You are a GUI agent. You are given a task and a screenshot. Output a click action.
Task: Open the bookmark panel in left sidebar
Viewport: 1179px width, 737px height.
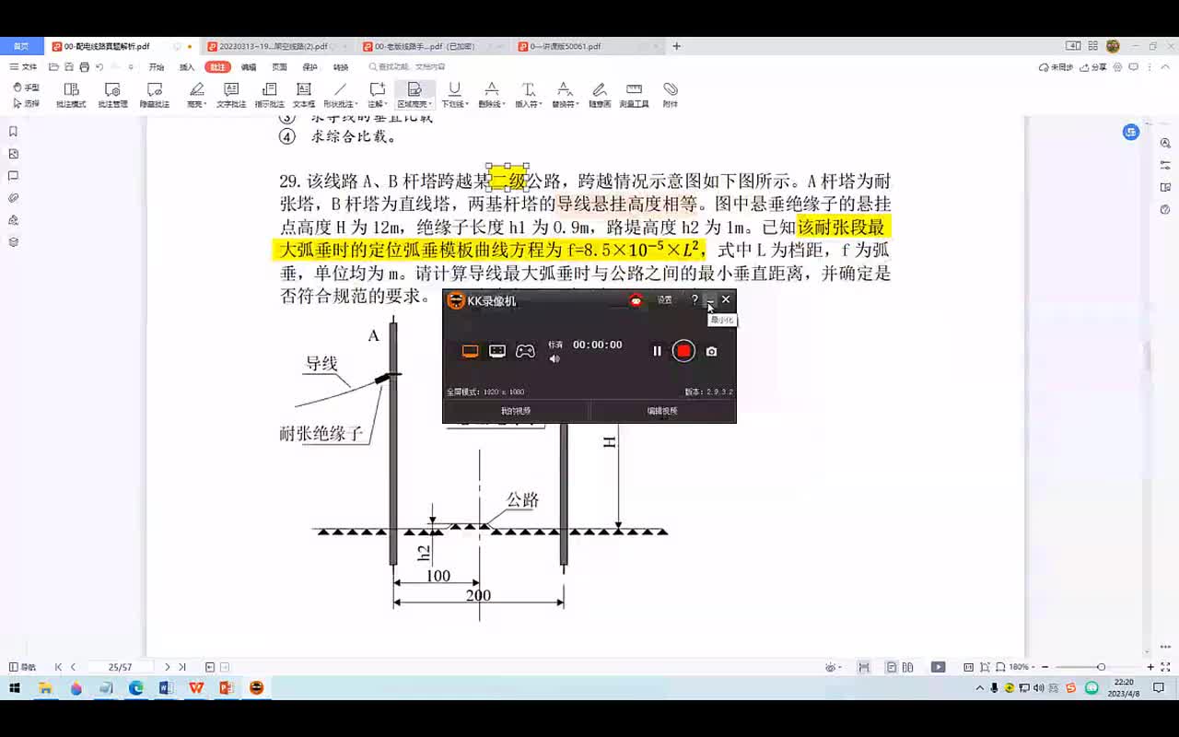point(14,132)
